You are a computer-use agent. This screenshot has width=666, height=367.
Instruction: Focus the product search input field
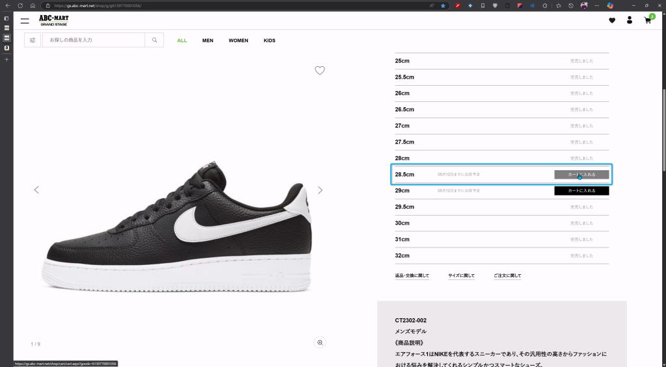[x=94, y=40]
